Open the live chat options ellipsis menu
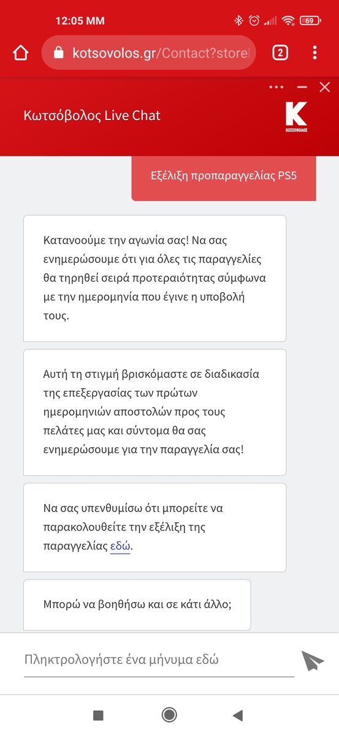 click(276, 88)
